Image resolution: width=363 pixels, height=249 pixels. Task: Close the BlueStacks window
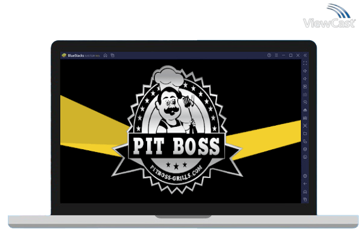click(x=298, y=55)
